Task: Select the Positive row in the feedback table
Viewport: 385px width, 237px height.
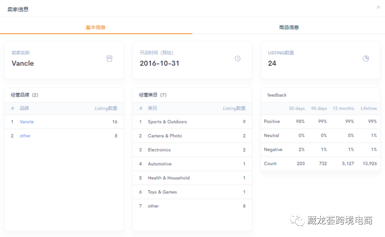Action: (273, 122)
